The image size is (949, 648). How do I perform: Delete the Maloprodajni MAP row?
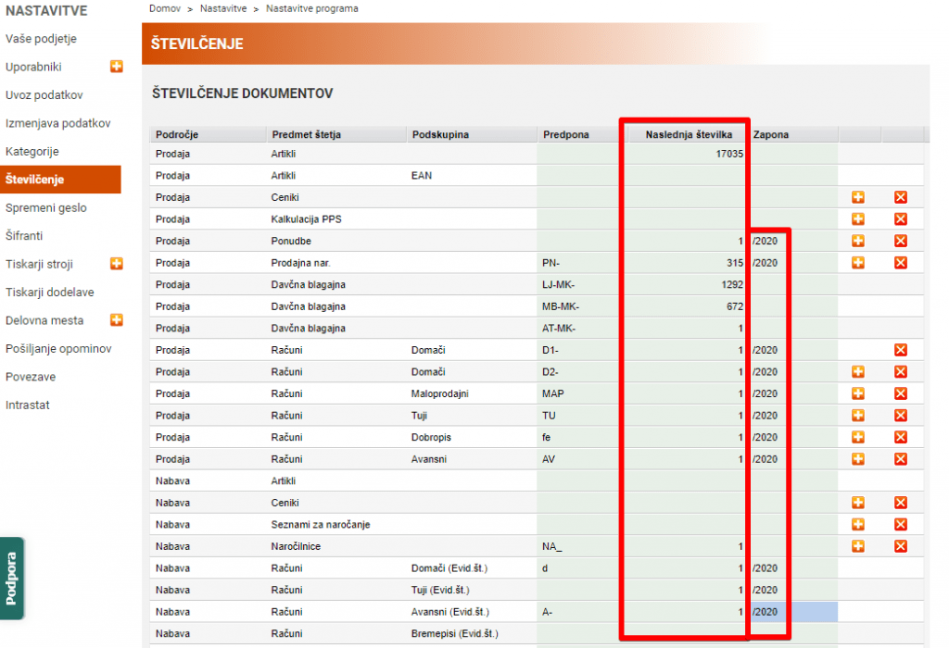click(x=901, y=393)
